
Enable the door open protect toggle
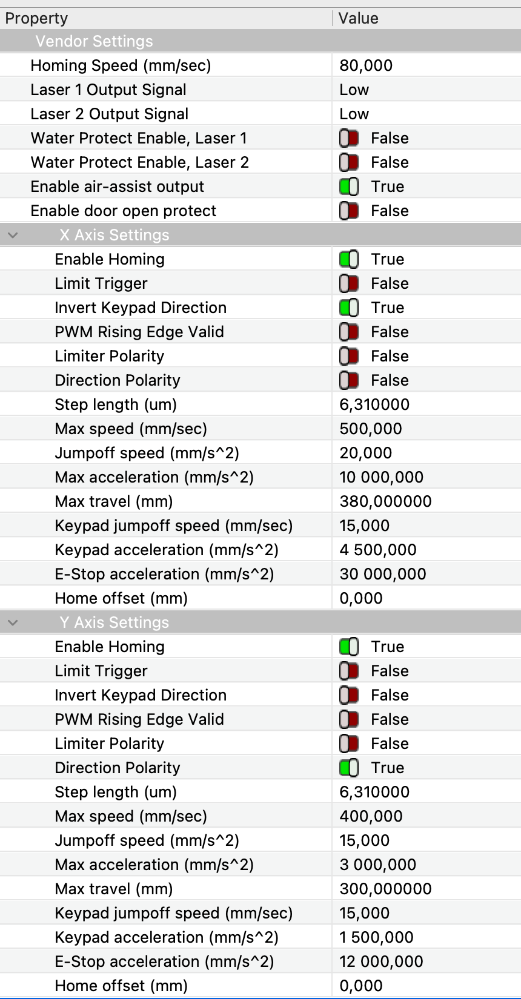[x=349, y=211]
